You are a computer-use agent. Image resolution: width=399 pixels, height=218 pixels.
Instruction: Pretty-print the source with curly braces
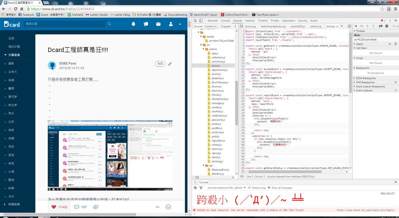(x=242, y=177)
